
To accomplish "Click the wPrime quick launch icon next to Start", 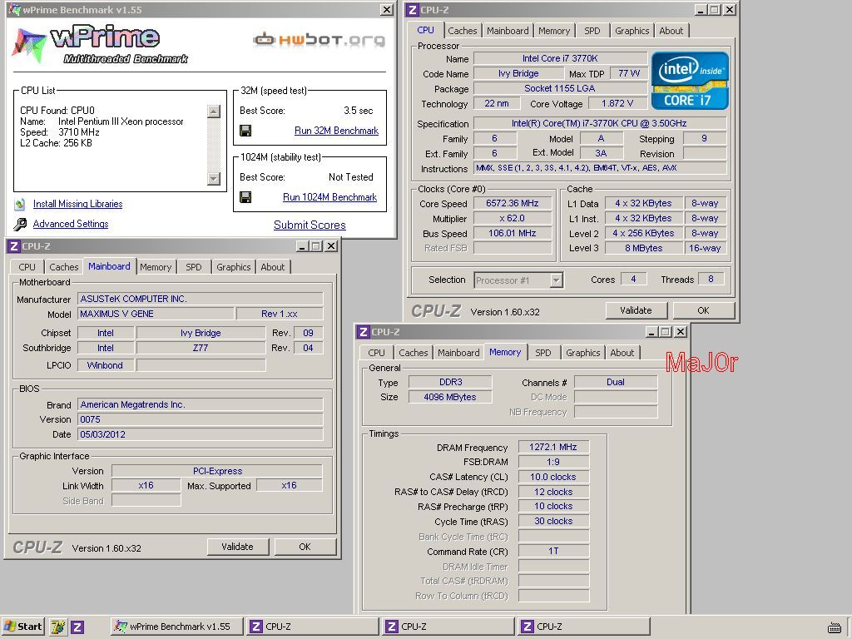I will [58, 627].
